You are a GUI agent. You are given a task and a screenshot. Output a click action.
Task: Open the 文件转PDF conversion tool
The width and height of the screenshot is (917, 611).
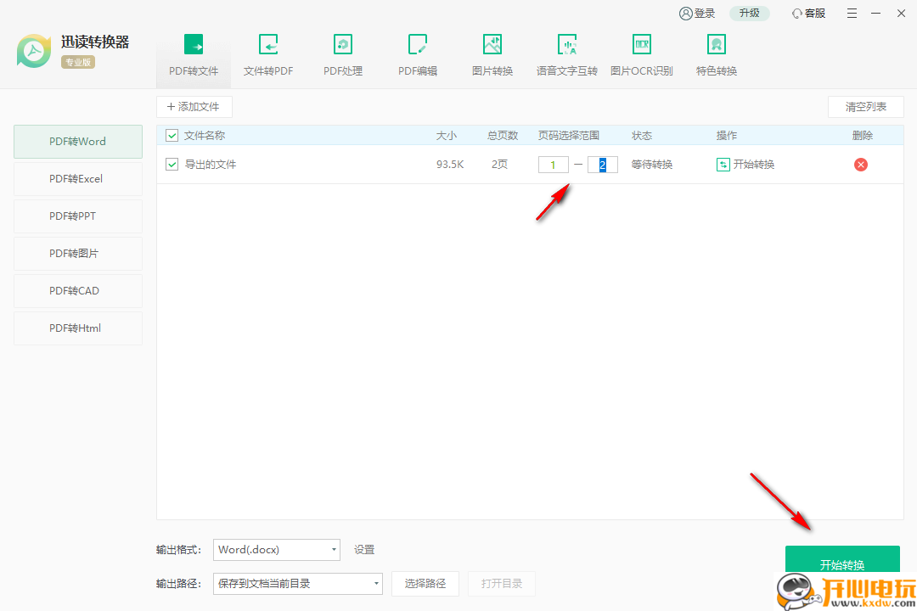267,54
